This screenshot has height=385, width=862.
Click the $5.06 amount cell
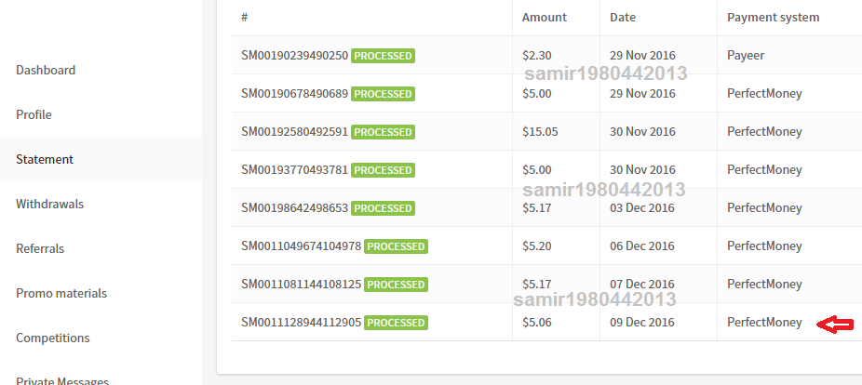pyautogui.click(x=537, y=323)
